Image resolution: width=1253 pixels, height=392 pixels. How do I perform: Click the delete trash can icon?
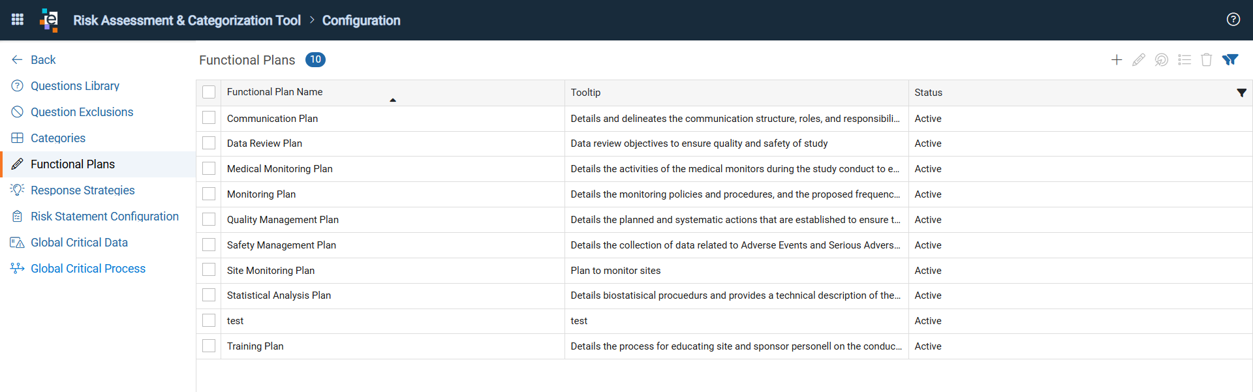[x=1207, y=60]
